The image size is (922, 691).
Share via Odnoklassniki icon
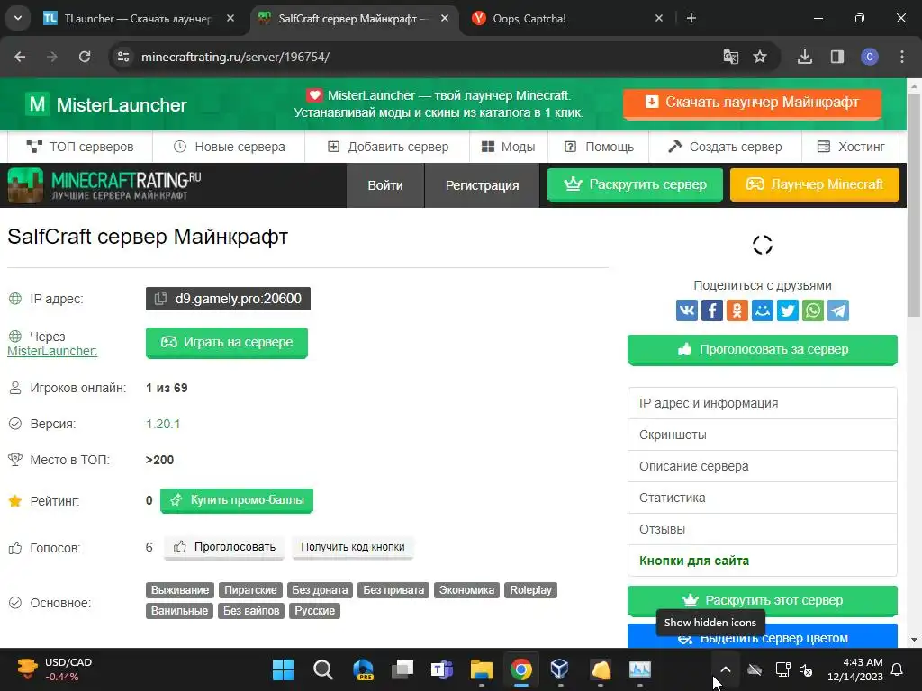click(x=737, y=310)
